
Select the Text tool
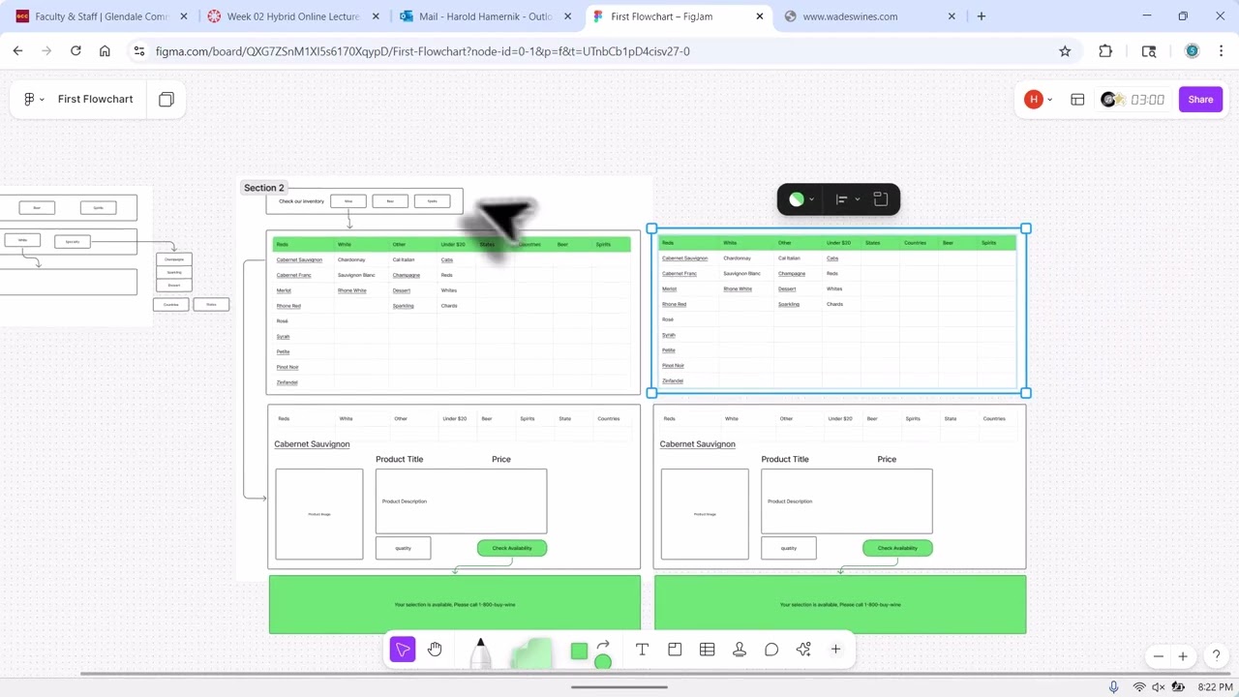[x=642, y=650]
